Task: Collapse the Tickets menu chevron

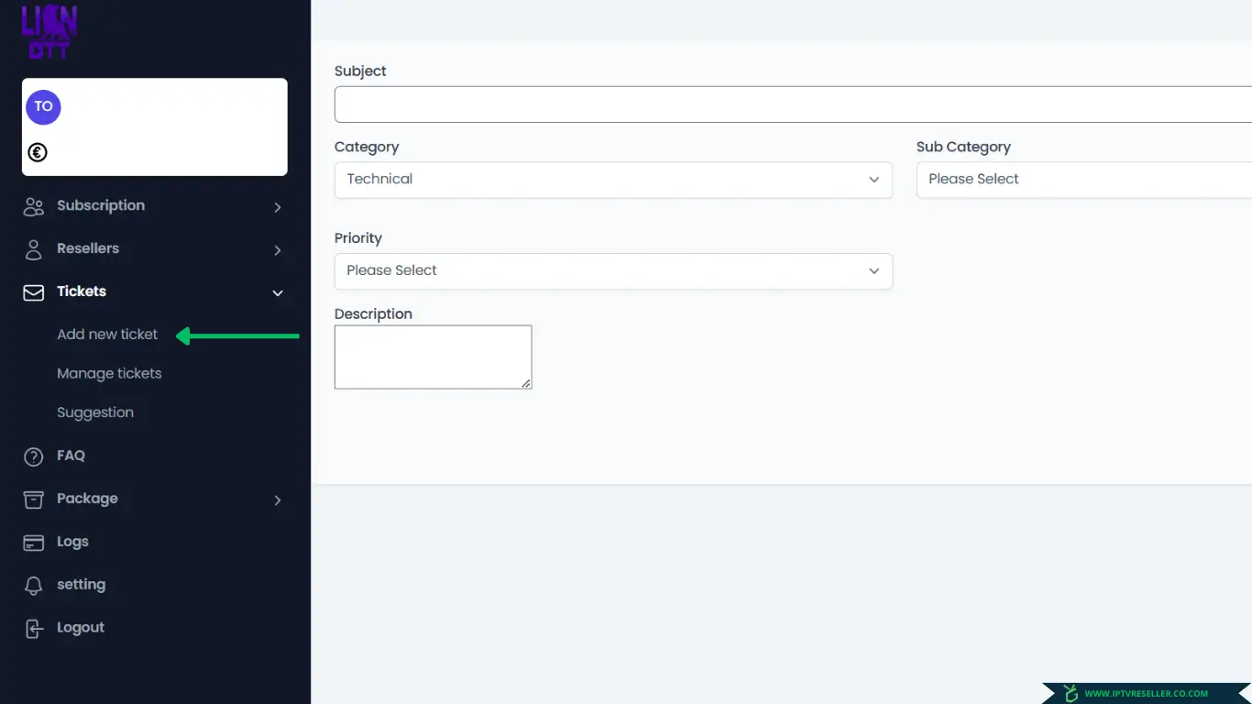Action: point(278,293)
